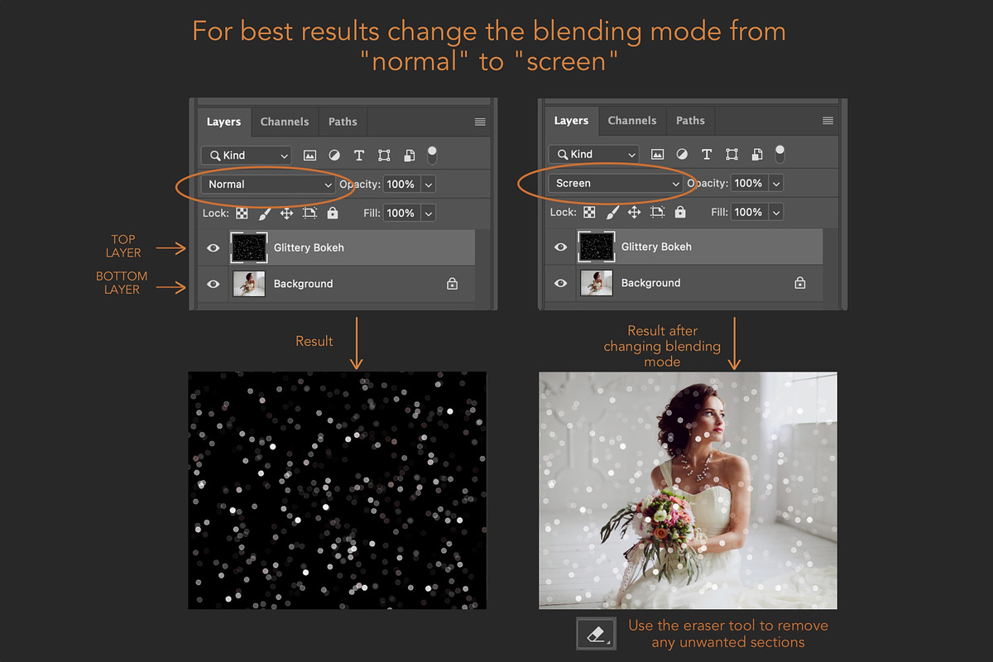The width and height of the screenshot is (993, 662).
Task: Expand Opacity slider arrow in left panel
Action: coord(428,185)
